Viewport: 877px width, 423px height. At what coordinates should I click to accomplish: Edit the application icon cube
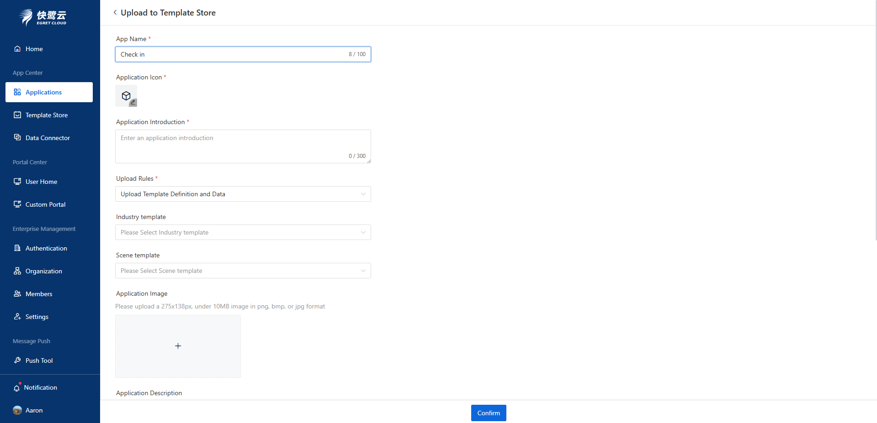[x=126, y=96]
